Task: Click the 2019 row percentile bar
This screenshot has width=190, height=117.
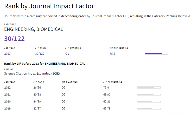Action: [x=149, y=108]
